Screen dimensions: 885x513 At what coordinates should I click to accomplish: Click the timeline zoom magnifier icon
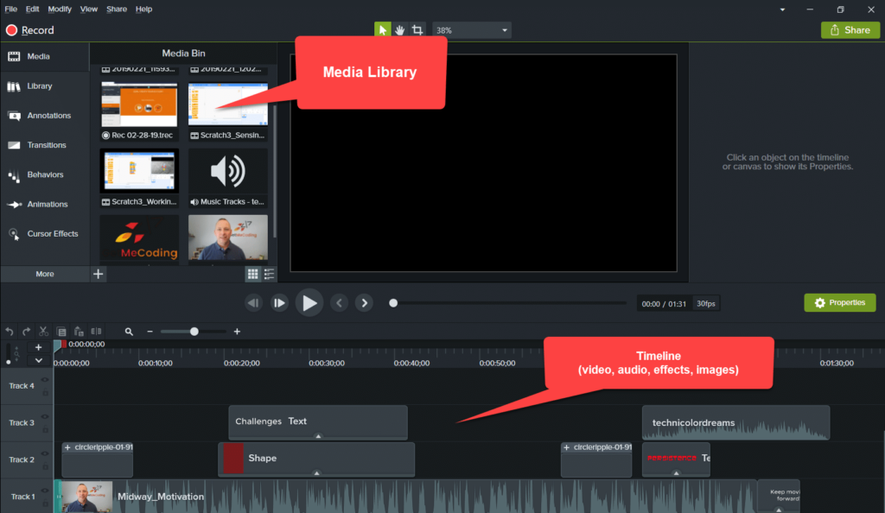pos(129,332)
